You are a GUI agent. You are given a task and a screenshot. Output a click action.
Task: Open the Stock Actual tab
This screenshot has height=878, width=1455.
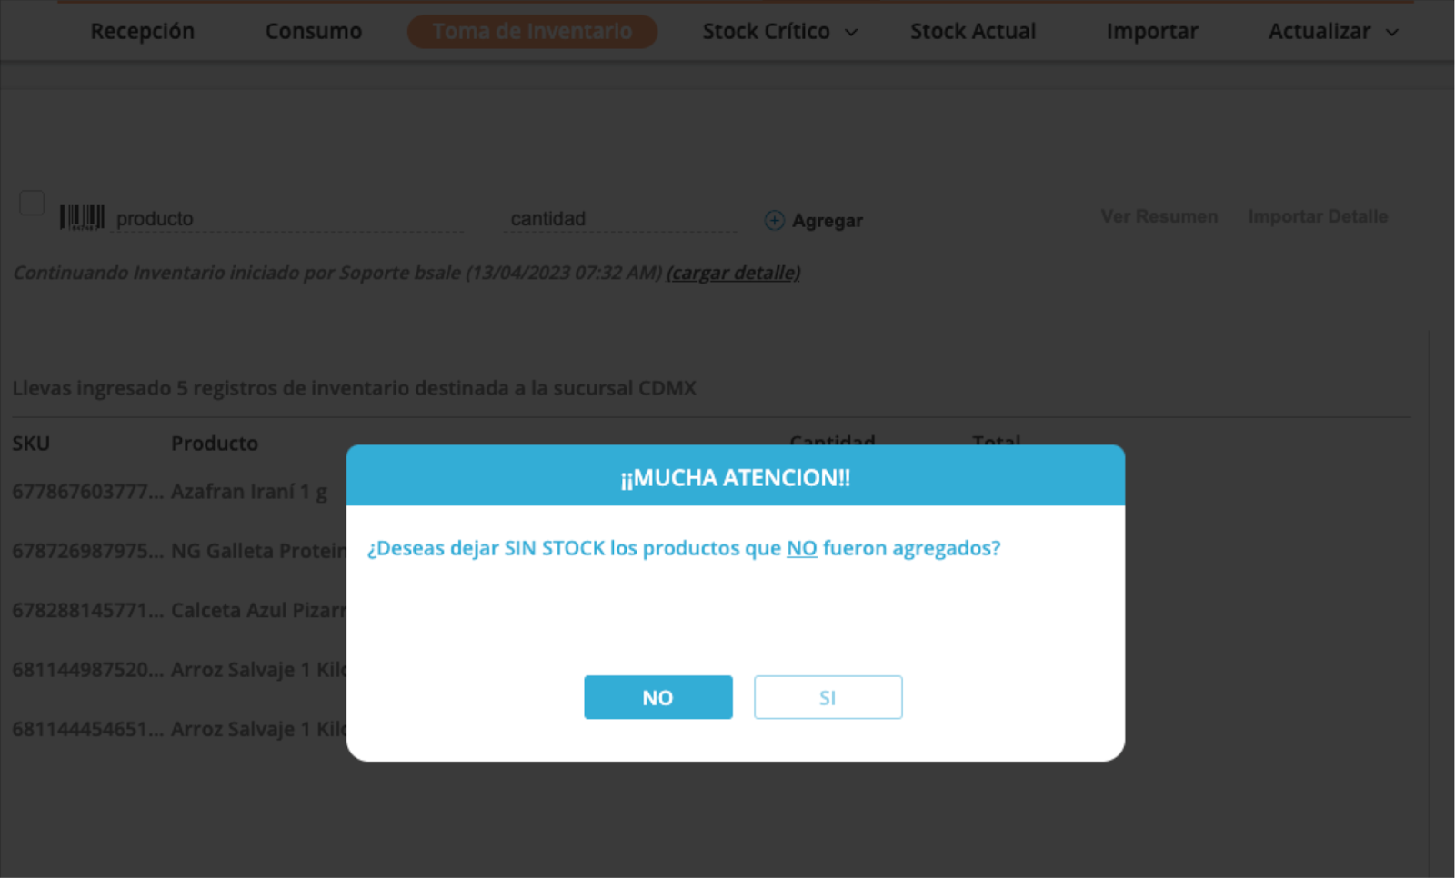973,31
